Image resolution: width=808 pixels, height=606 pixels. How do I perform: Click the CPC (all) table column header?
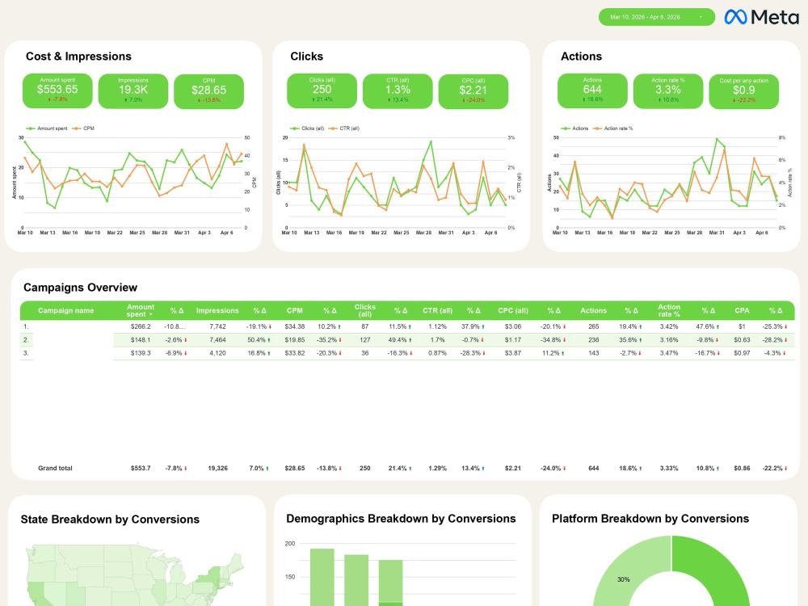click(x=513, y=310)
